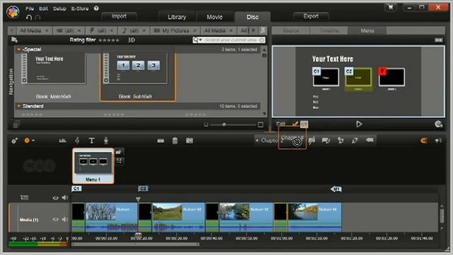
Task: Open the File menu
Action: tap(30, 8)
